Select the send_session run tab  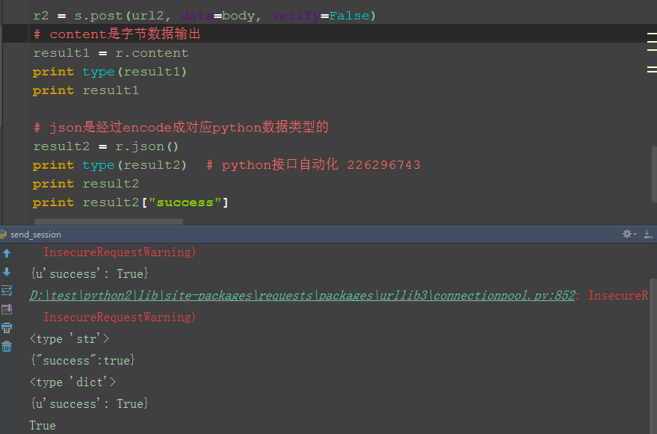[x=36, y=235]
